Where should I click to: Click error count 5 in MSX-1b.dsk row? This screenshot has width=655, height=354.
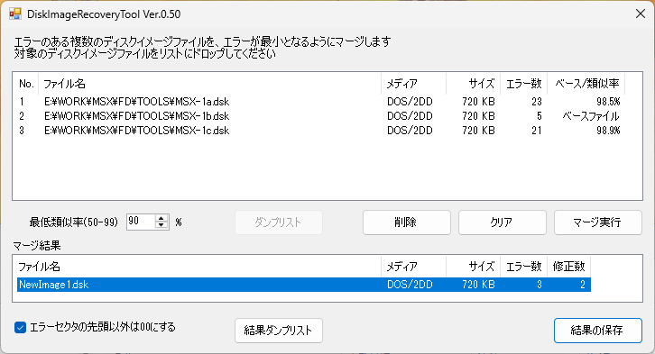click(540, 116)
